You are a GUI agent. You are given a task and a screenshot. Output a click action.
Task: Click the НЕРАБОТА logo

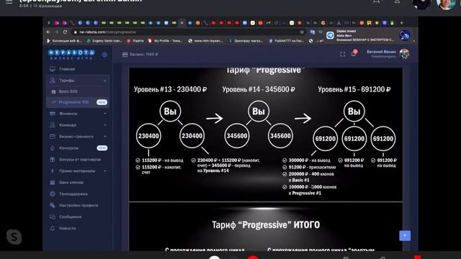[71, 55]
